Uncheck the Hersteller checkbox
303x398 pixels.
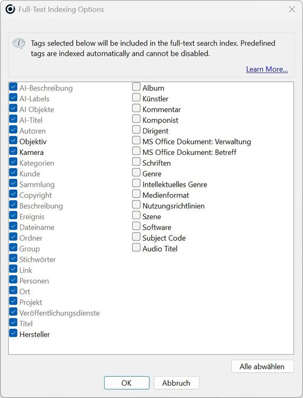pyautogui.click(x=13, y=333)
